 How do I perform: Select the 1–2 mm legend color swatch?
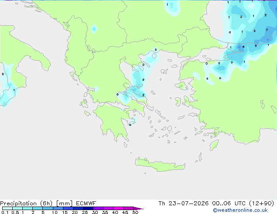(28, 208)
